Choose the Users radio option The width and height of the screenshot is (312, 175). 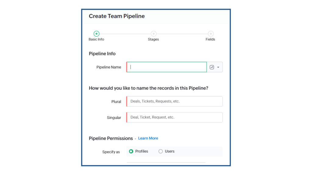click(x=161, y=151)
